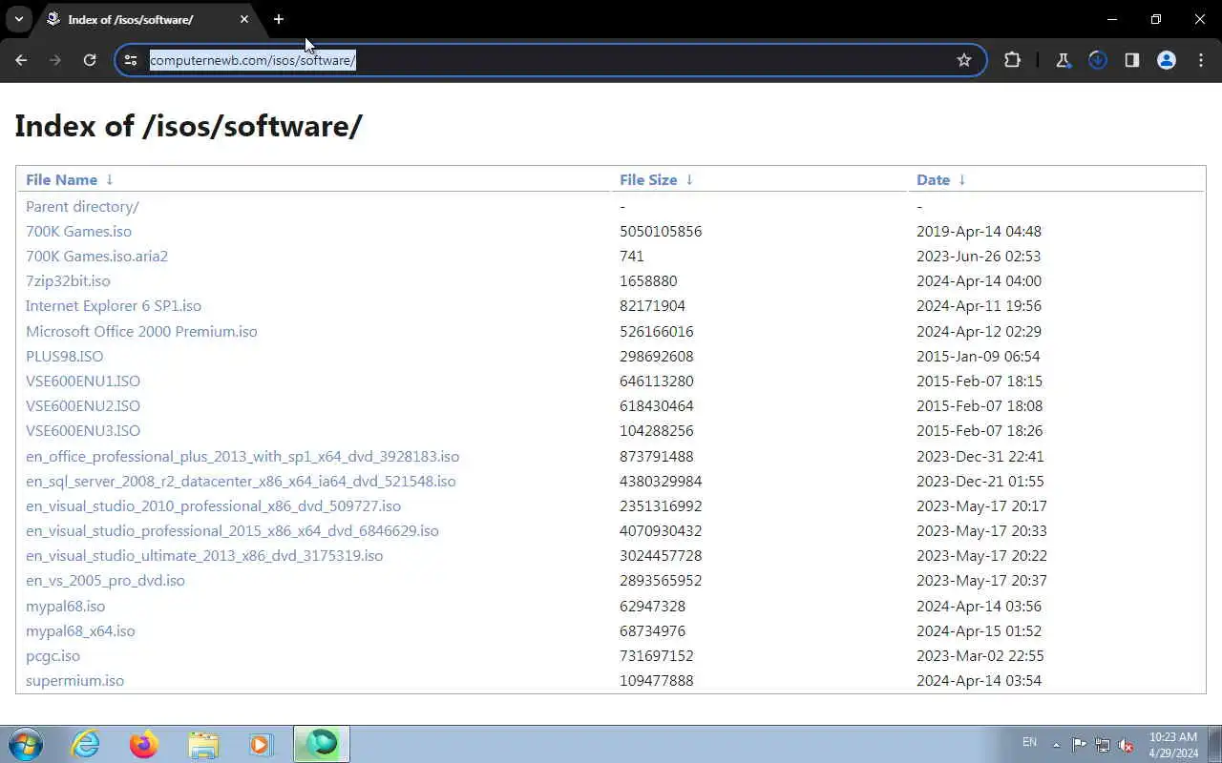Sort the listing by Date
Screen dimensions: 1222x763
pos(933,179)
